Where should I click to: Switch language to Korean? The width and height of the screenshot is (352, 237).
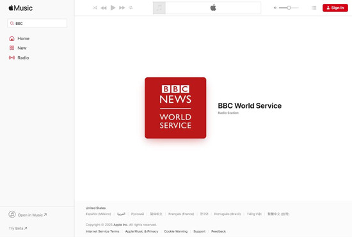click(x=204, y=214)
